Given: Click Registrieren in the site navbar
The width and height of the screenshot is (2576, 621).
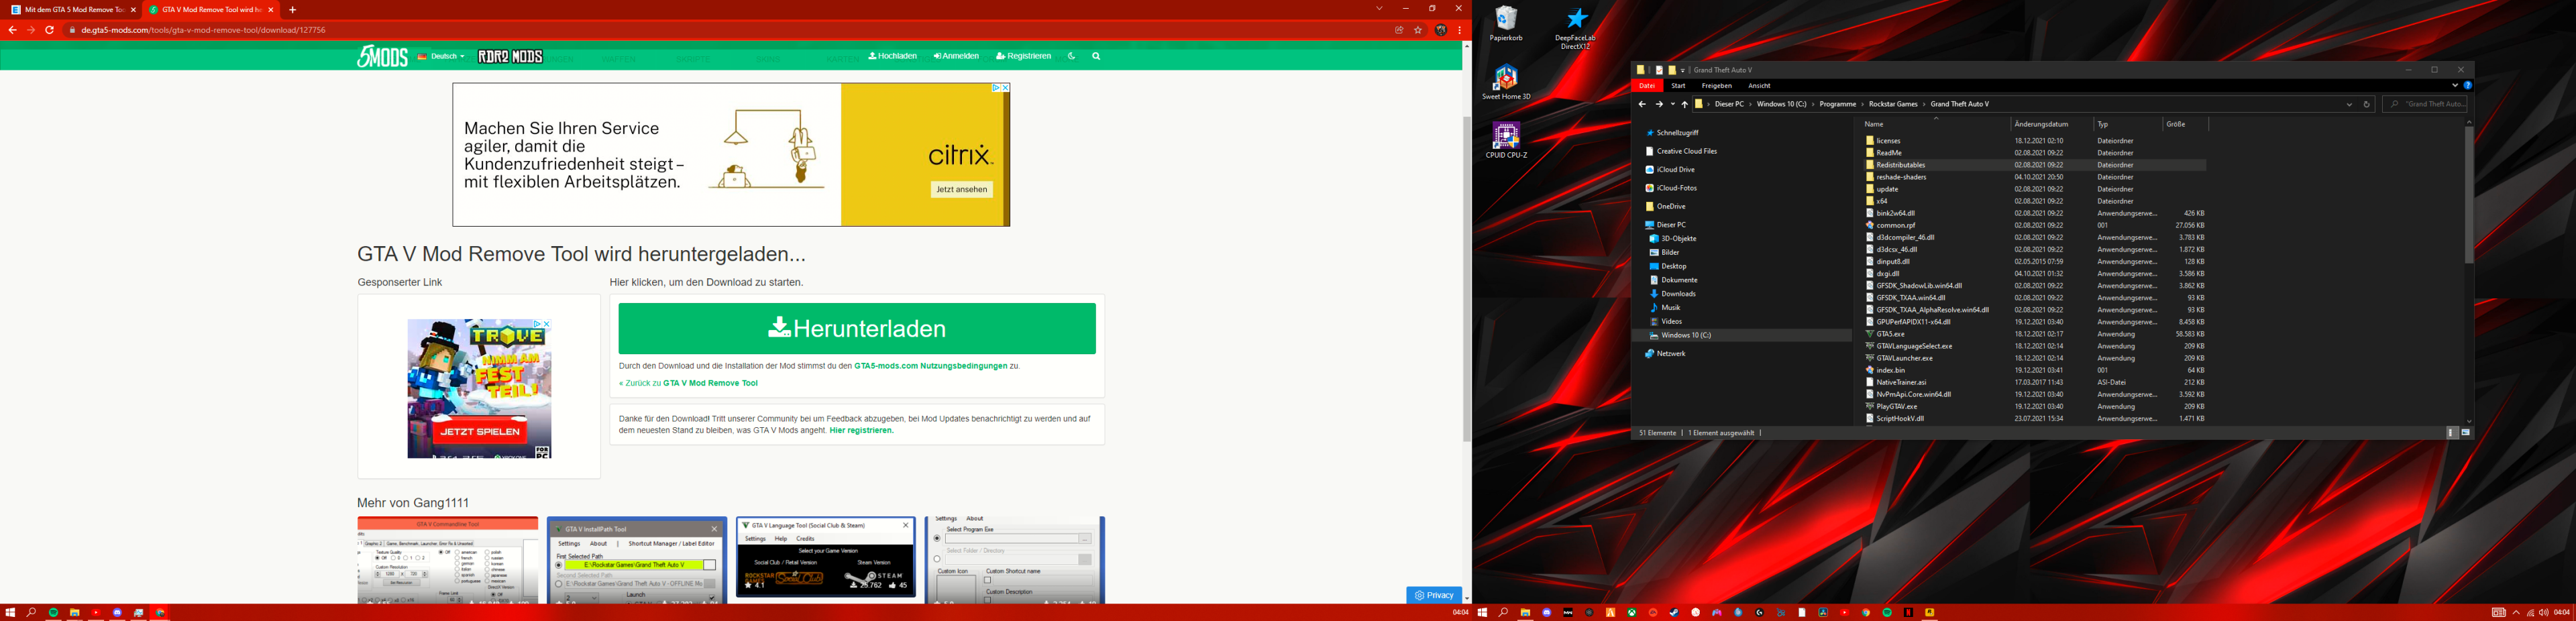Looking at the screenshot, I should pos(1024,57).
